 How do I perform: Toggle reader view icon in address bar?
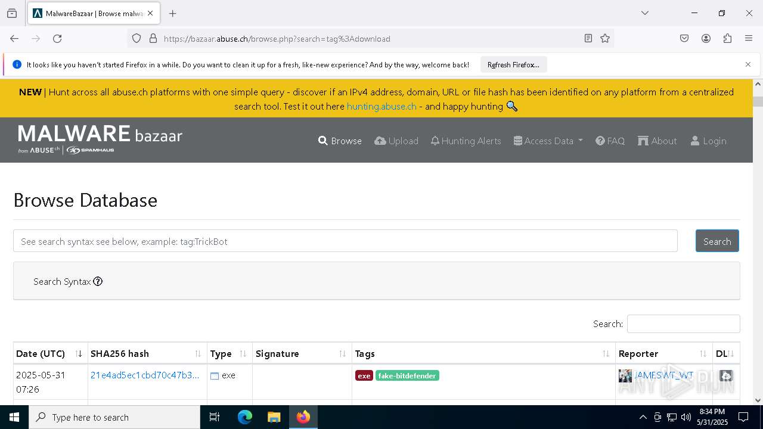point(588,39)
